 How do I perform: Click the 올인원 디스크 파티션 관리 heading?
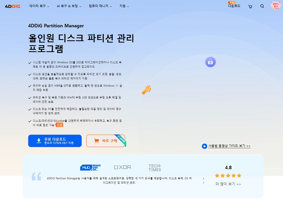coord(81,43)
